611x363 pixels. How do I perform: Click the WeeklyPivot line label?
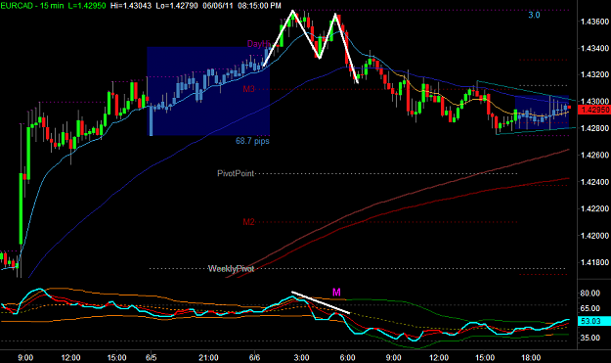click(231, 269)
